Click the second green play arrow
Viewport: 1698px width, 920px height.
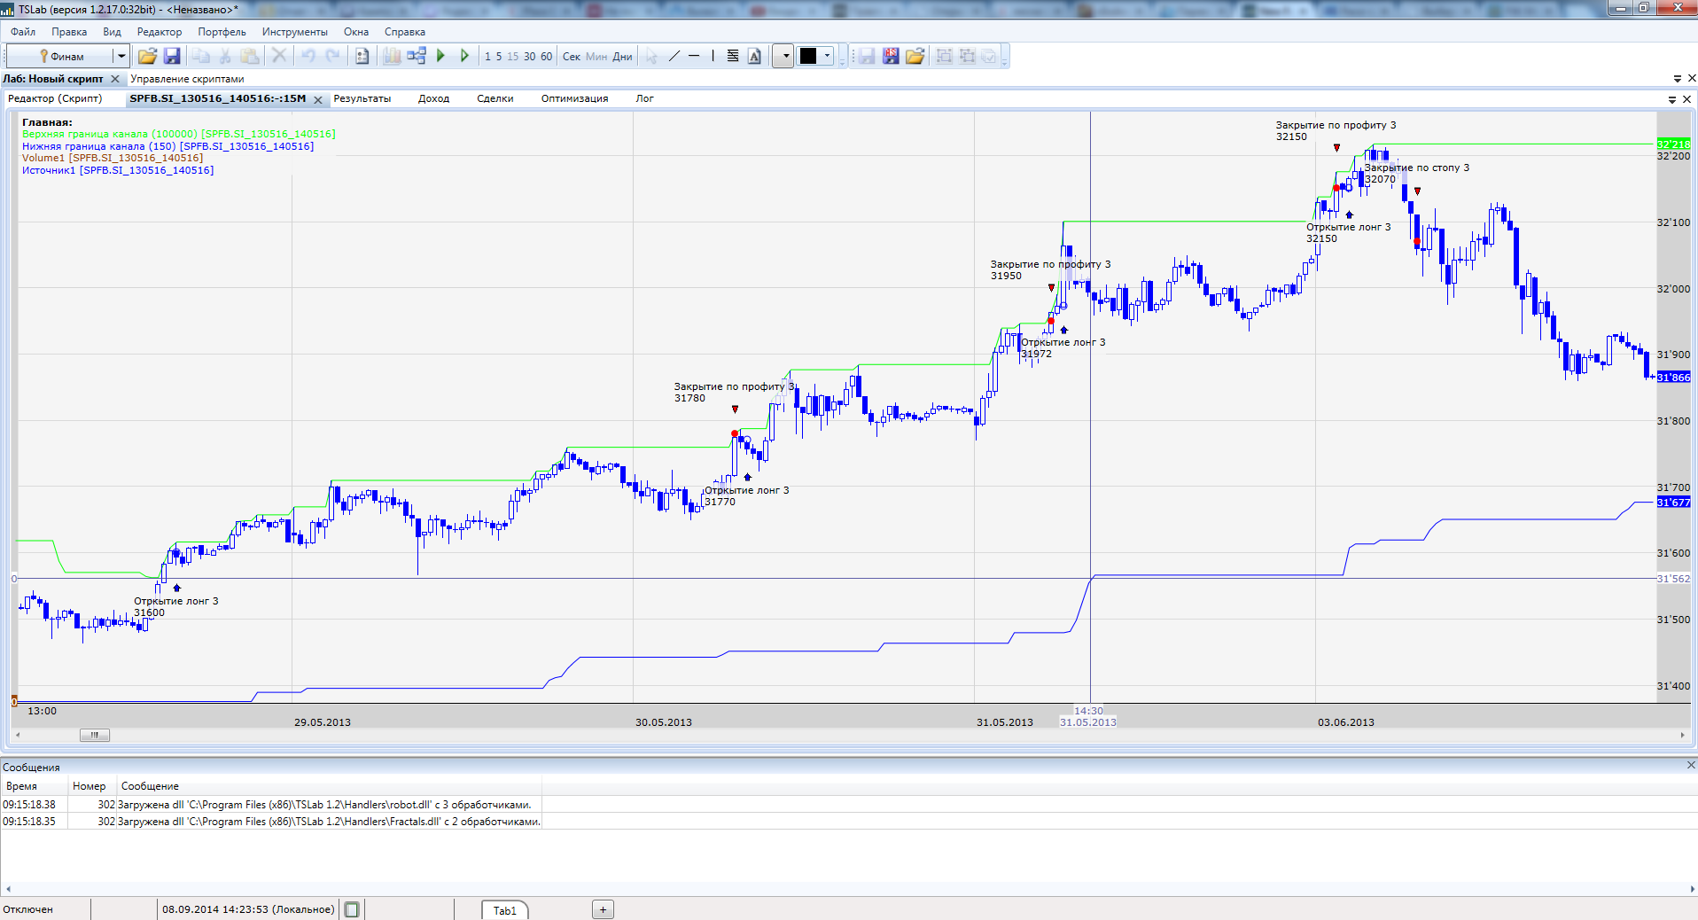[465, 56]
